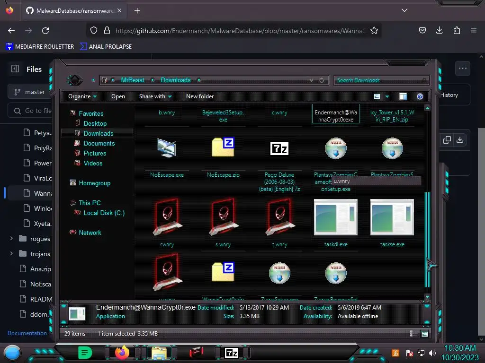Select the Icy_Tower_v1.5.1 zip file name
485x363 pixels.
click(x=392, y=116)
